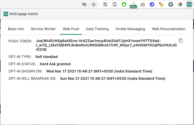Open the Service Worker tab
Viewport: 194px width, 125px height.
pyautogui.click(x=43, y=29)
